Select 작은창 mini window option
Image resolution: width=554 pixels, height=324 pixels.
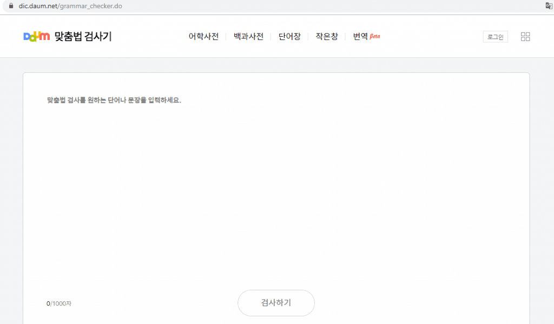pos(327,37)
